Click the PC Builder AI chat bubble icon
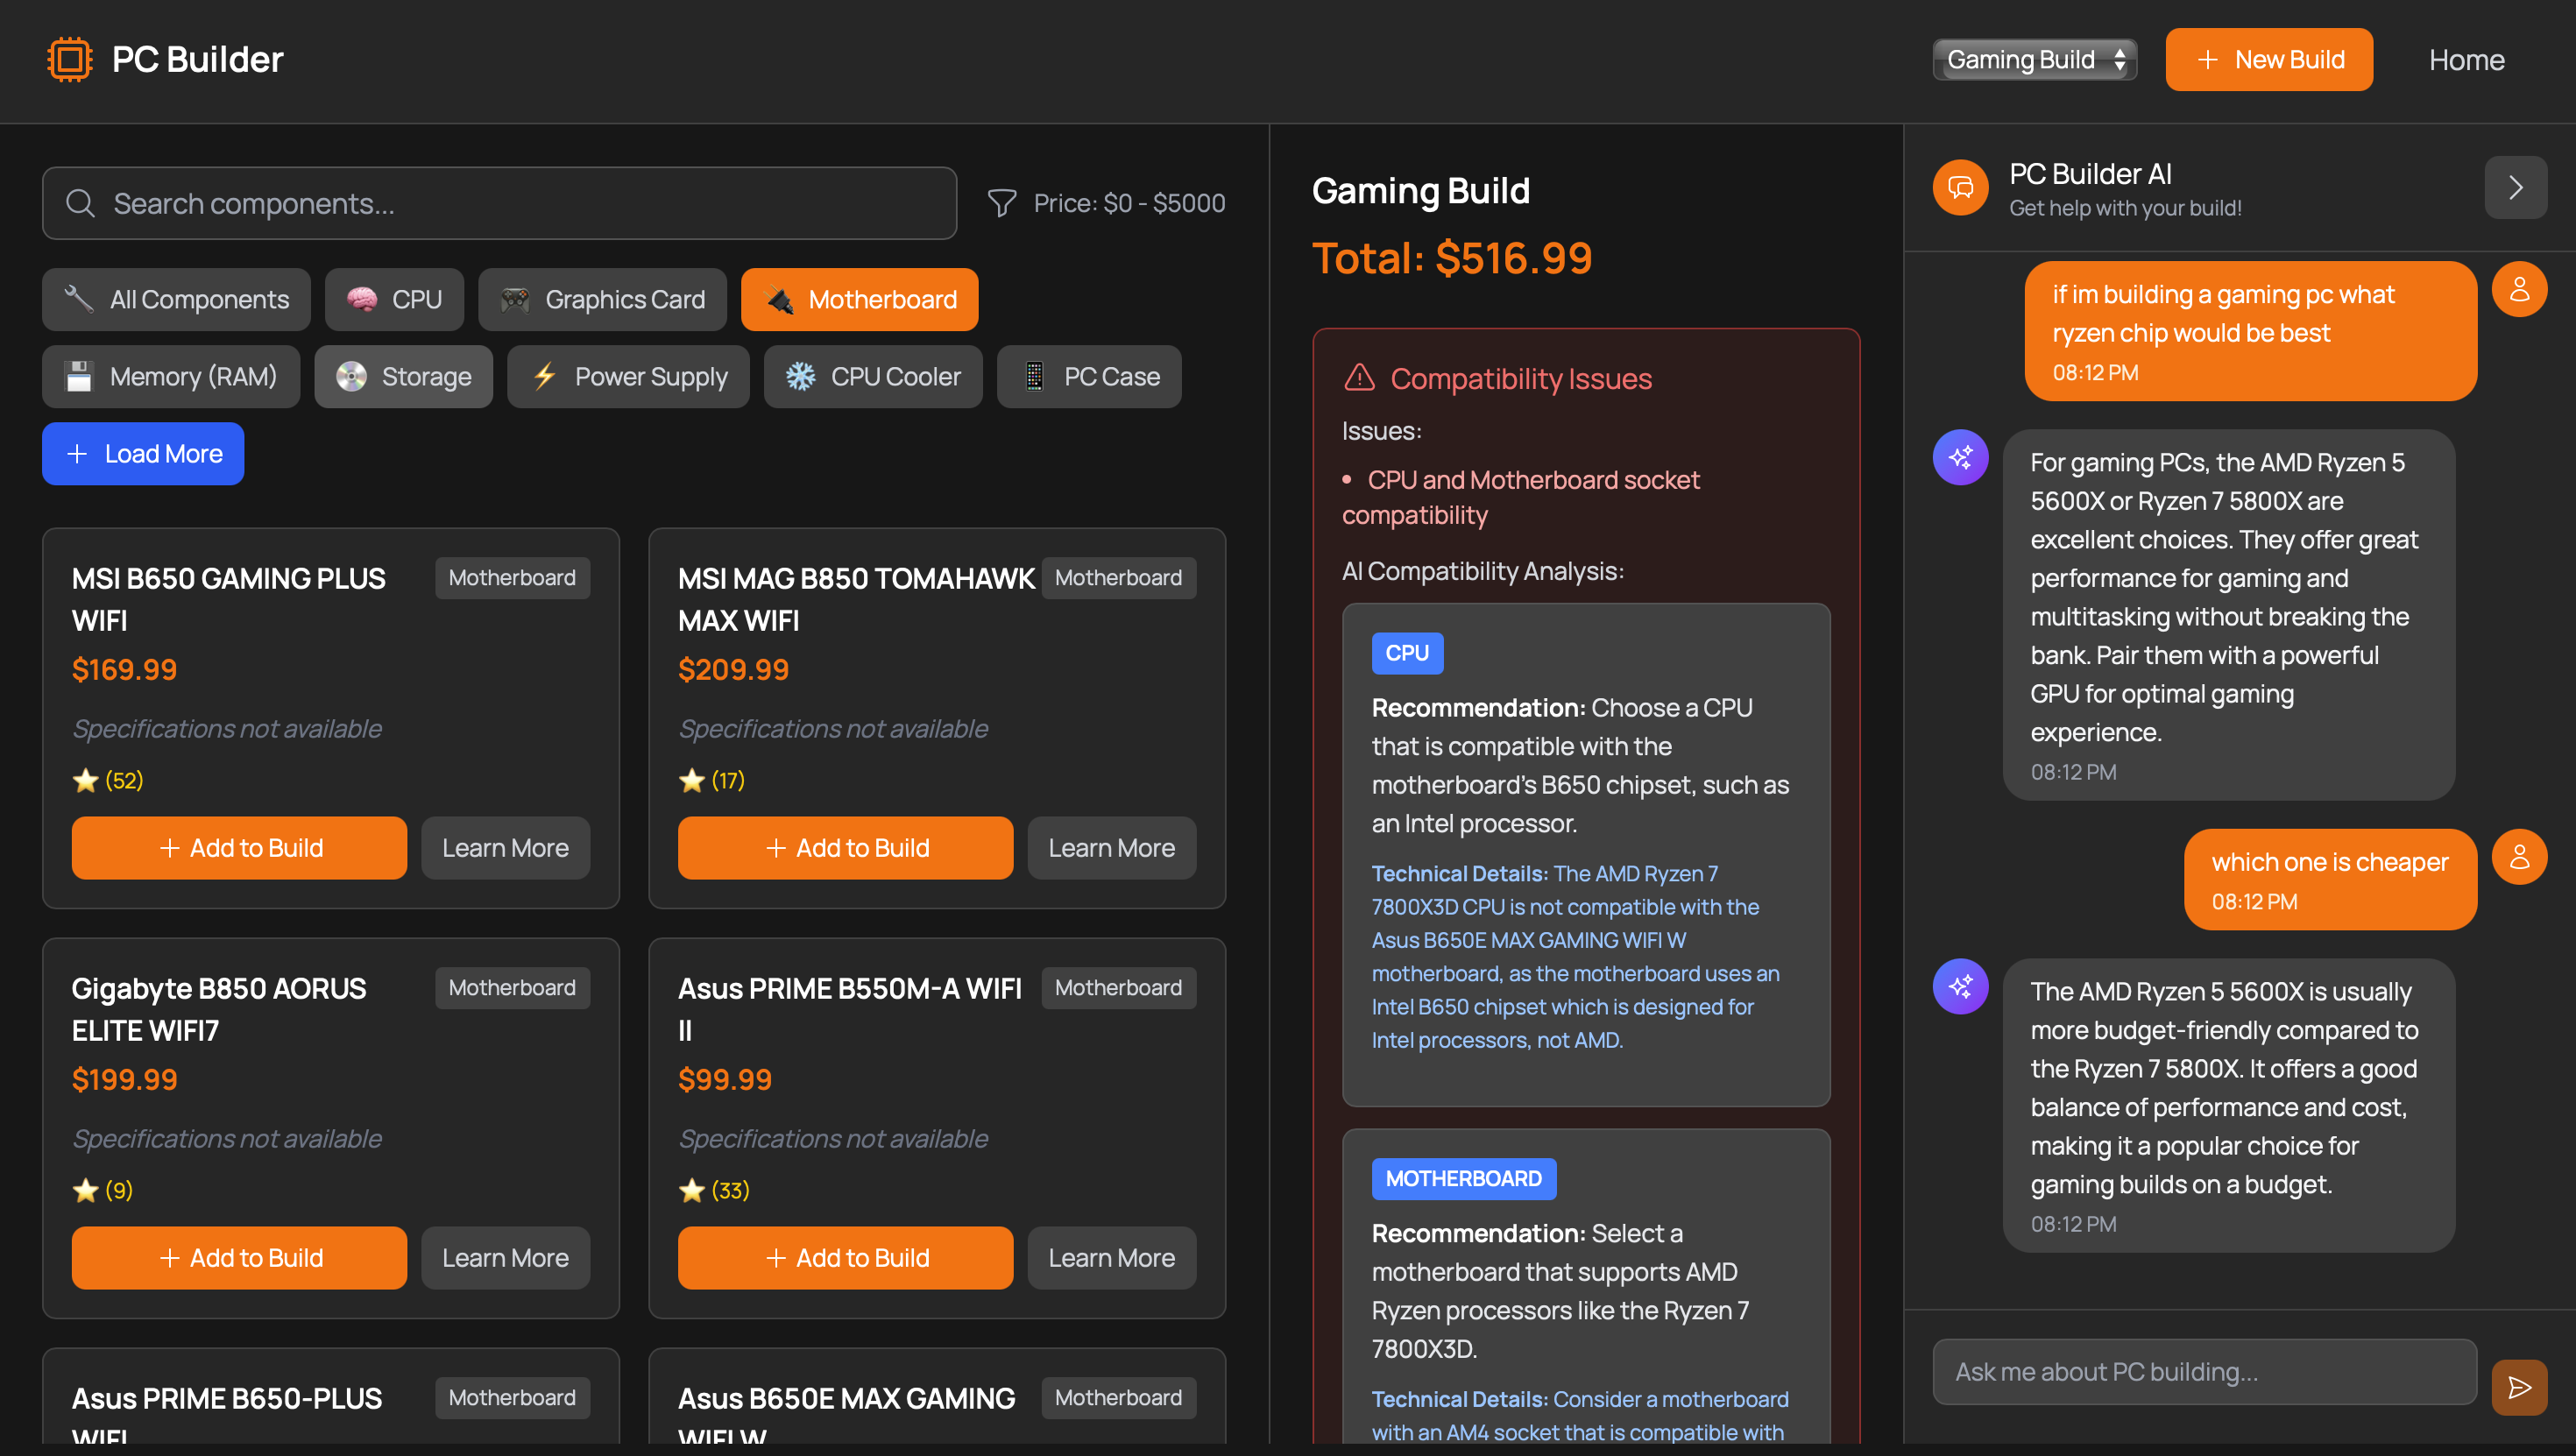This screenshot has height=1456, width=2576. coord(1960,187)
